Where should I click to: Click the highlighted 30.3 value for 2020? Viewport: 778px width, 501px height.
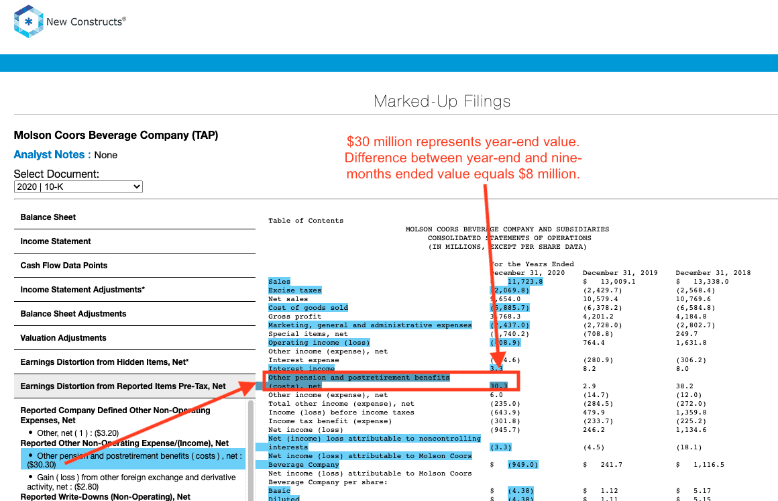click(498, 386)
